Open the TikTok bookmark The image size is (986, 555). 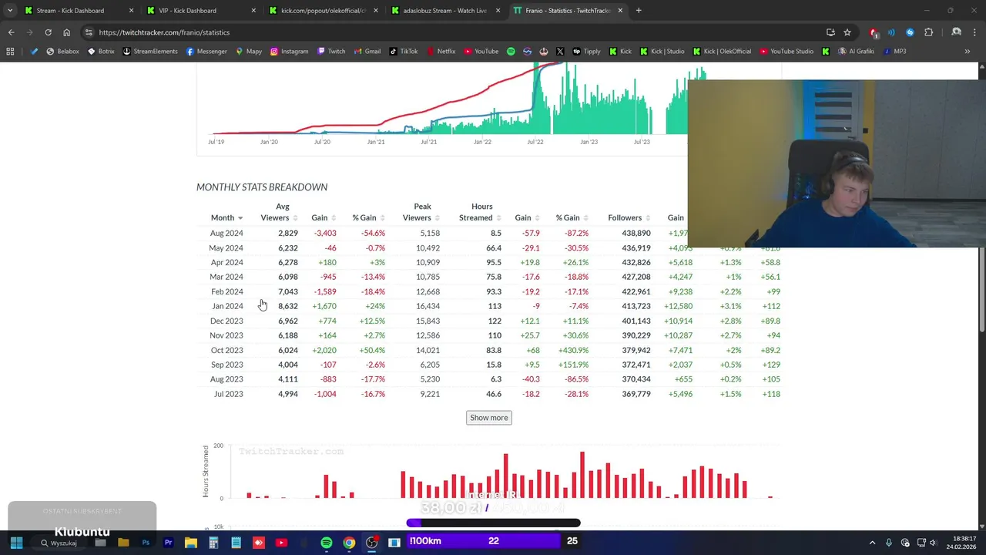click(403, 52)
